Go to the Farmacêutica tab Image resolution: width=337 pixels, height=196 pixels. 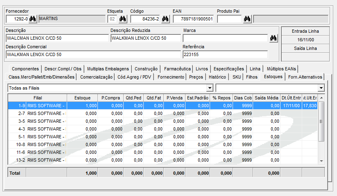pos(177,69)
